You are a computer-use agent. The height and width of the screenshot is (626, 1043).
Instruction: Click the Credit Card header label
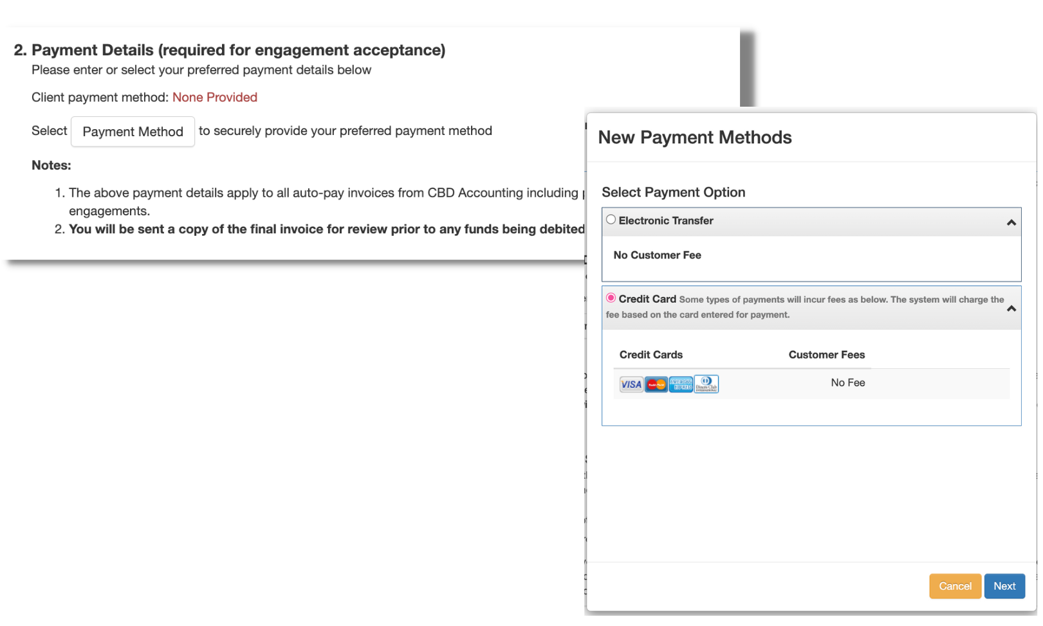[647, 299]
